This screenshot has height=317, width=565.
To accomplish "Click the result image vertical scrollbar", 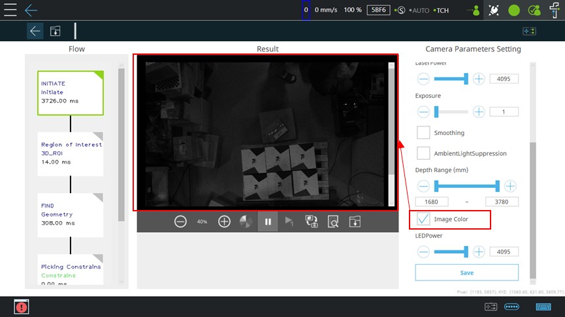I will pyautogui.click(x=391, y=121).
